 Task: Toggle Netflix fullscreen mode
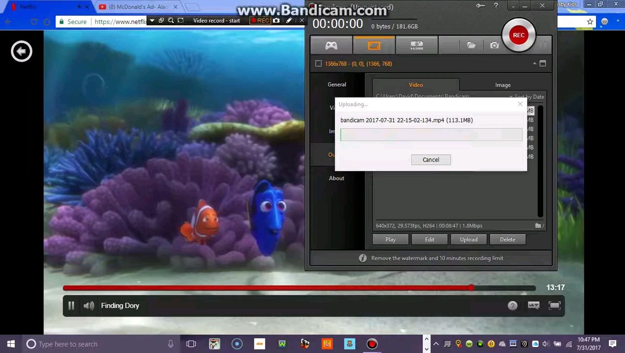click(x=554, y=305)
